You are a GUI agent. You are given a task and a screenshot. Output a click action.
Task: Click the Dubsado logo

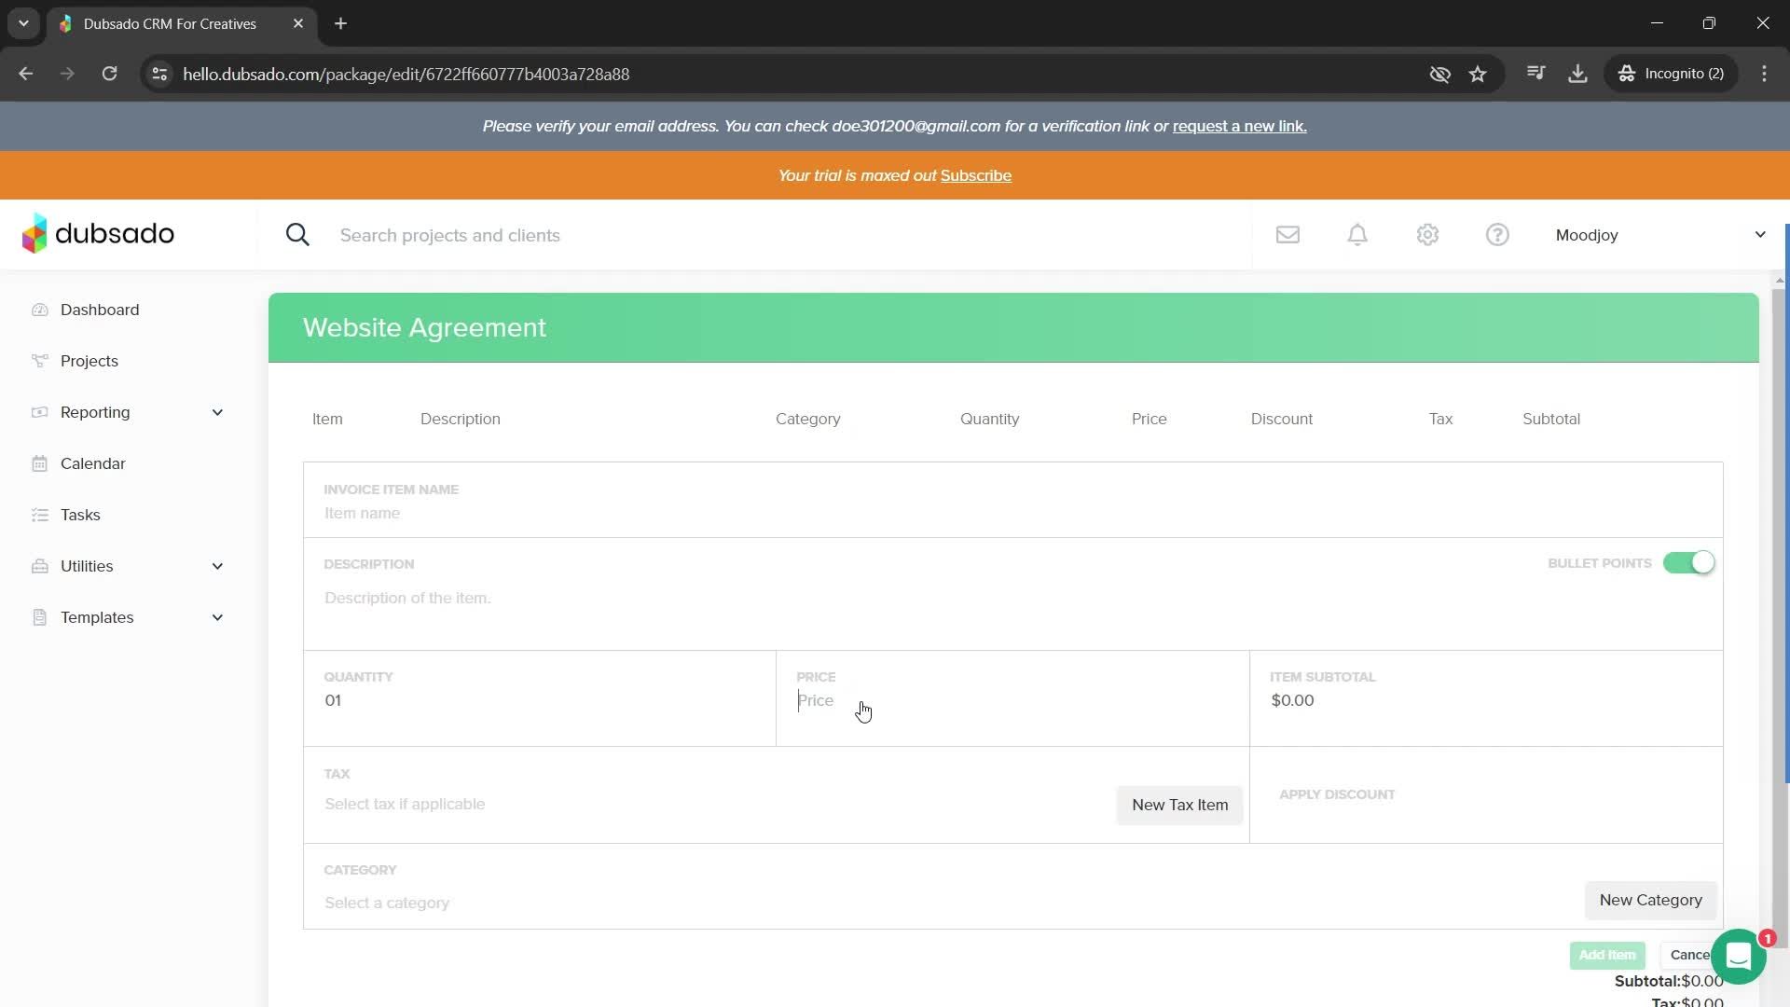(x=98, y=233)
